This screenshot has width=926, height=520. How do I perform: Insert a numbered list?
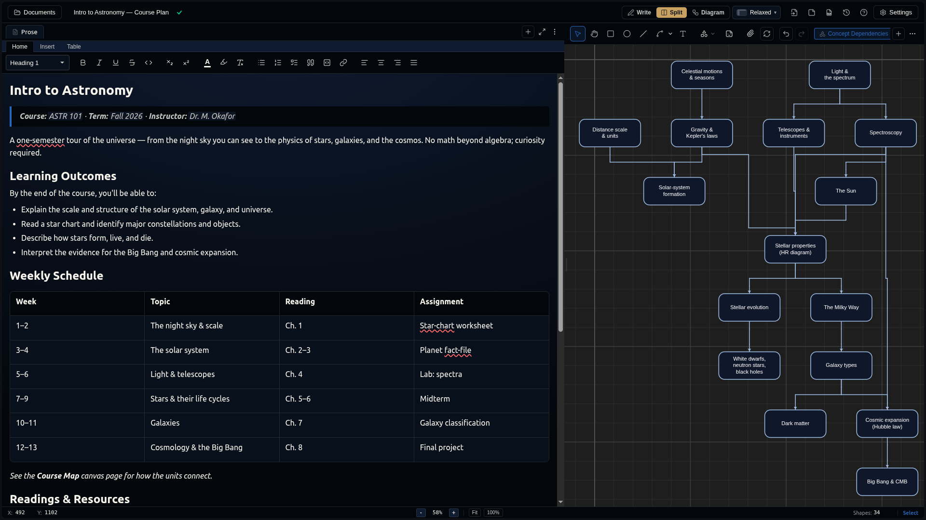(x=278, y=63)
